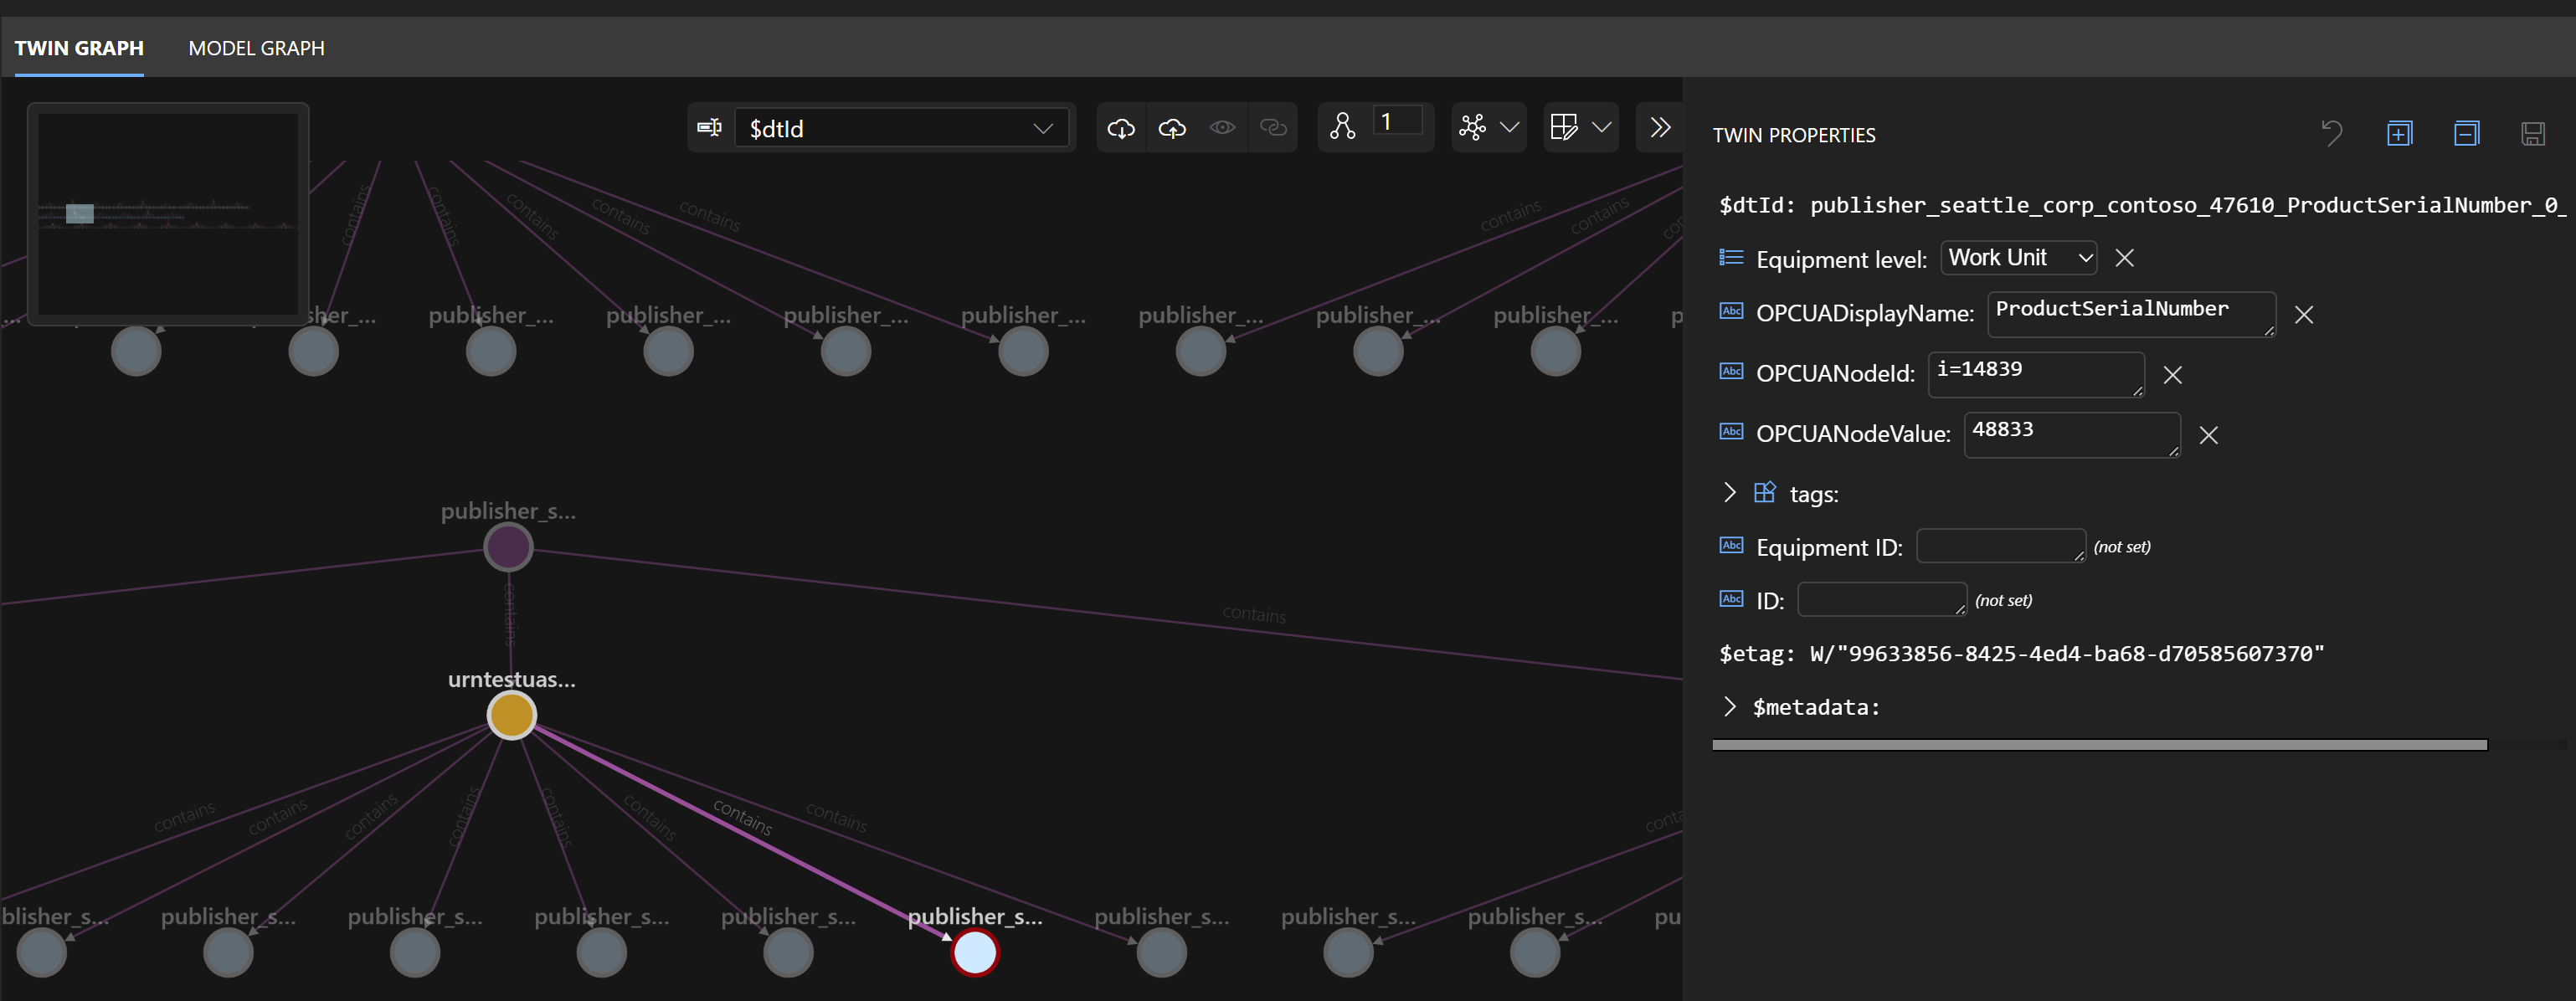The height and width of the screenshot is (1001, 2576).
Task: Collapse panel with double chevron icon
Action: click(1660, 127)
